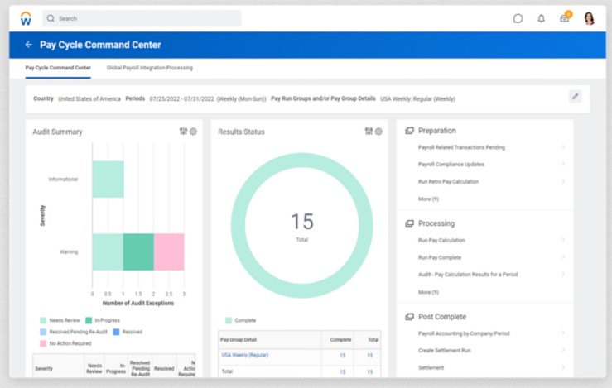Click the Informational bar in Audit Summary

click(x=108, y=180)
